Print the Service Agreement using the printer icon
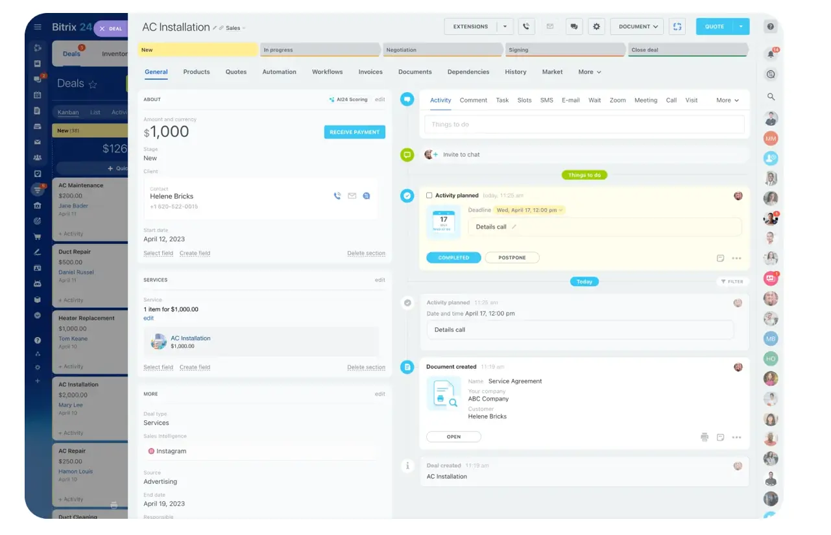The image size is (831, 535). tap(705, 438)
